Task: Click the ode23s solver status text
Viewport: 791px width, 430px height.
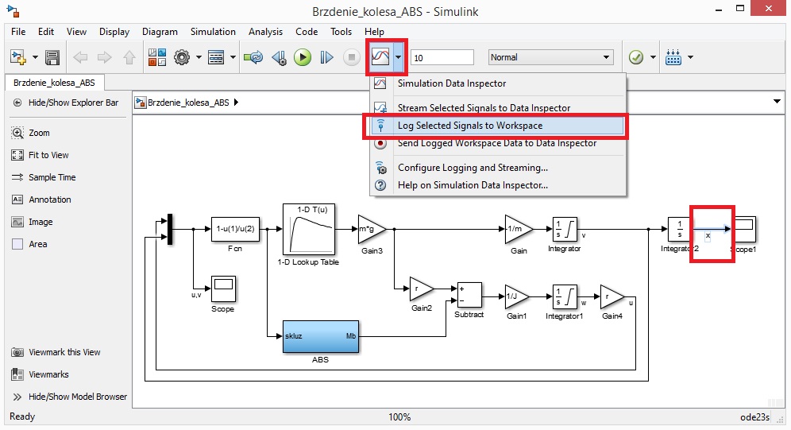Action: tap(755, 416)
